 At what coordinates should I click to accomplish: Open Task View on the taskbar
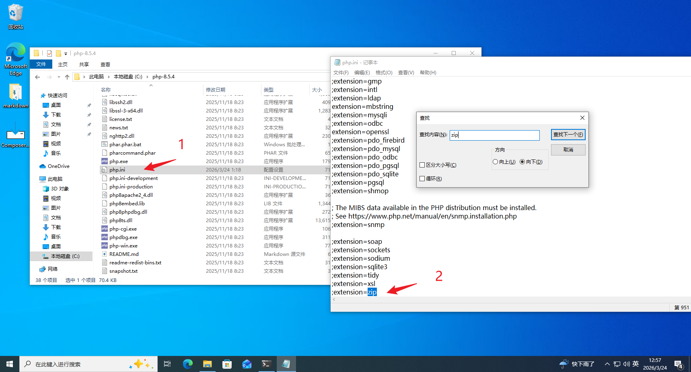(167, 364)
